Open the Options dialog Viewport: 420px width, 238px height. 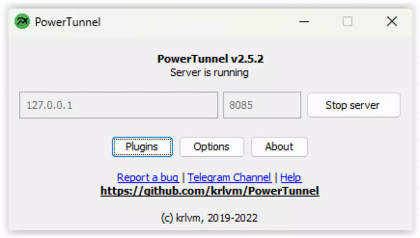tap(212, 147)
